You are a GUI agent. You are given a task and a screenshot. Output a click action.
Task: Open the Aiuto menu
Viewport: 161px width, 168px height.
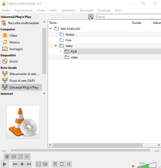(118, 10)
